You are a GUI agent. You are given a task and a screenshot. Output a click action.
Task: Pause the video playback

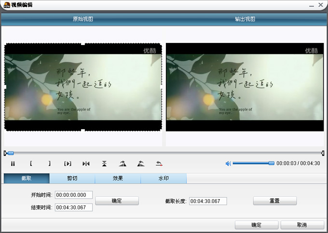pyautogui.click(x=13, y=163)
